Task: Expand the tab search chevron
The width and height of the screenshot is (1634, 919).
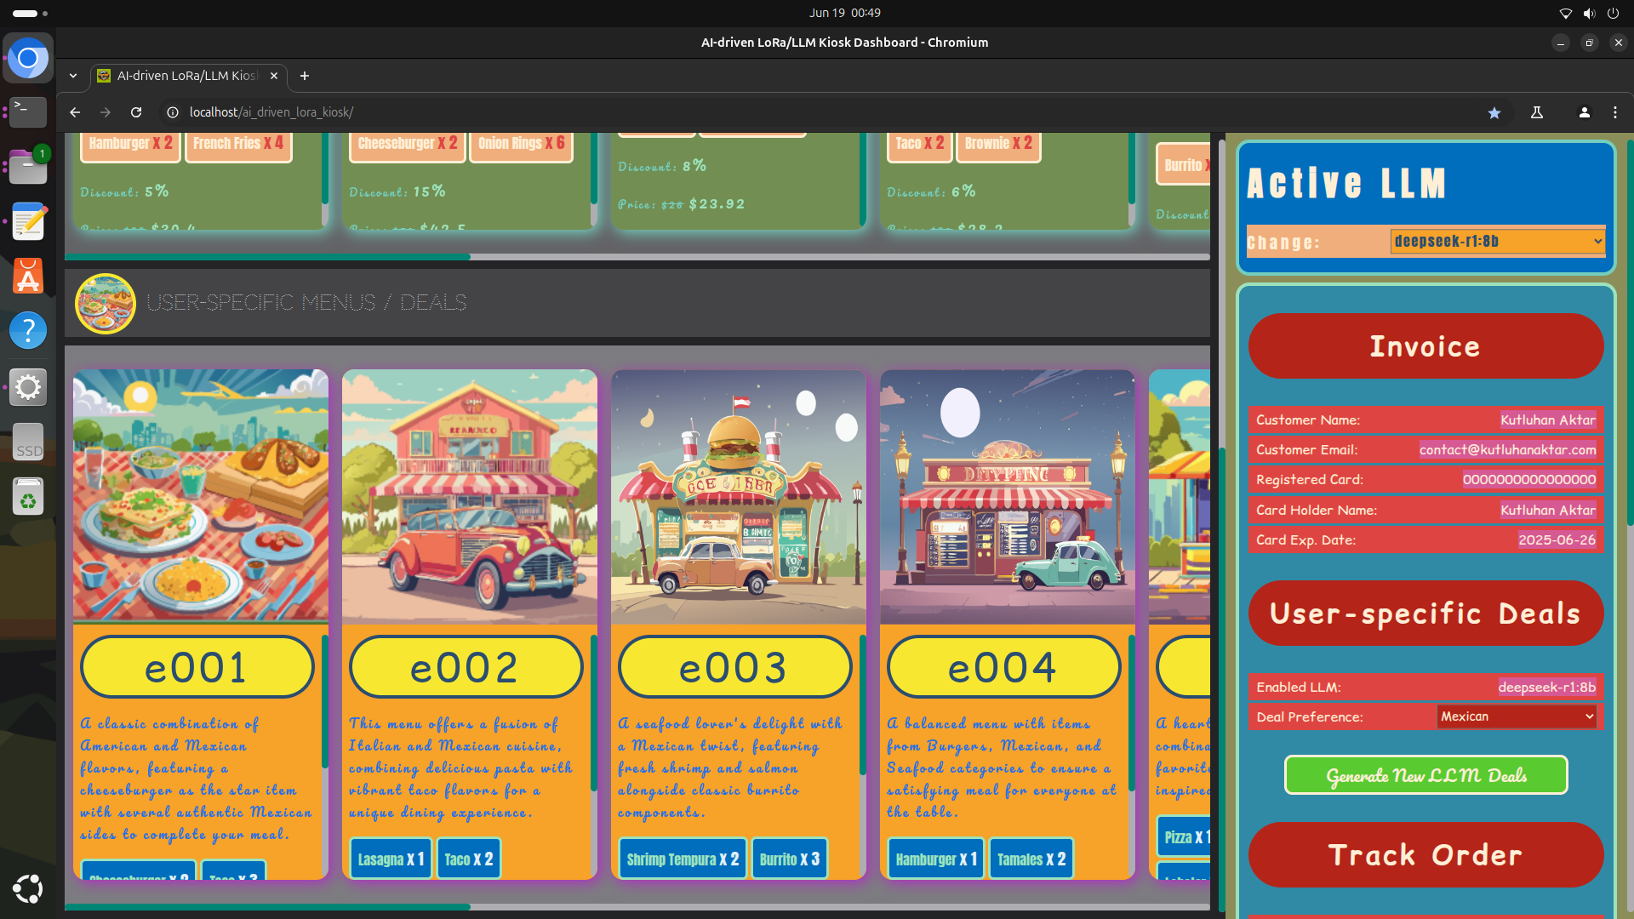Action: (73, 76)
